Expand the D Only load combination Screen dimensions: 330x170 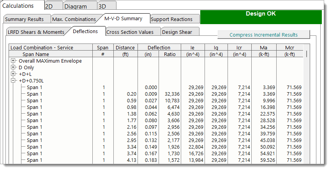click(x=13, y=67)
